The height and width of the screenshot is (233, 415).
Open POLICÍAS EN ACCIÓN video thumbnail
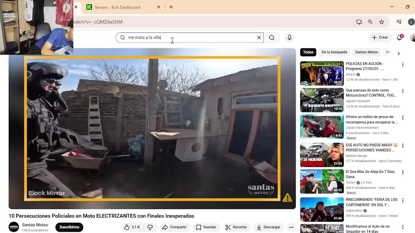pyautogui.click(x=322, y=73)
